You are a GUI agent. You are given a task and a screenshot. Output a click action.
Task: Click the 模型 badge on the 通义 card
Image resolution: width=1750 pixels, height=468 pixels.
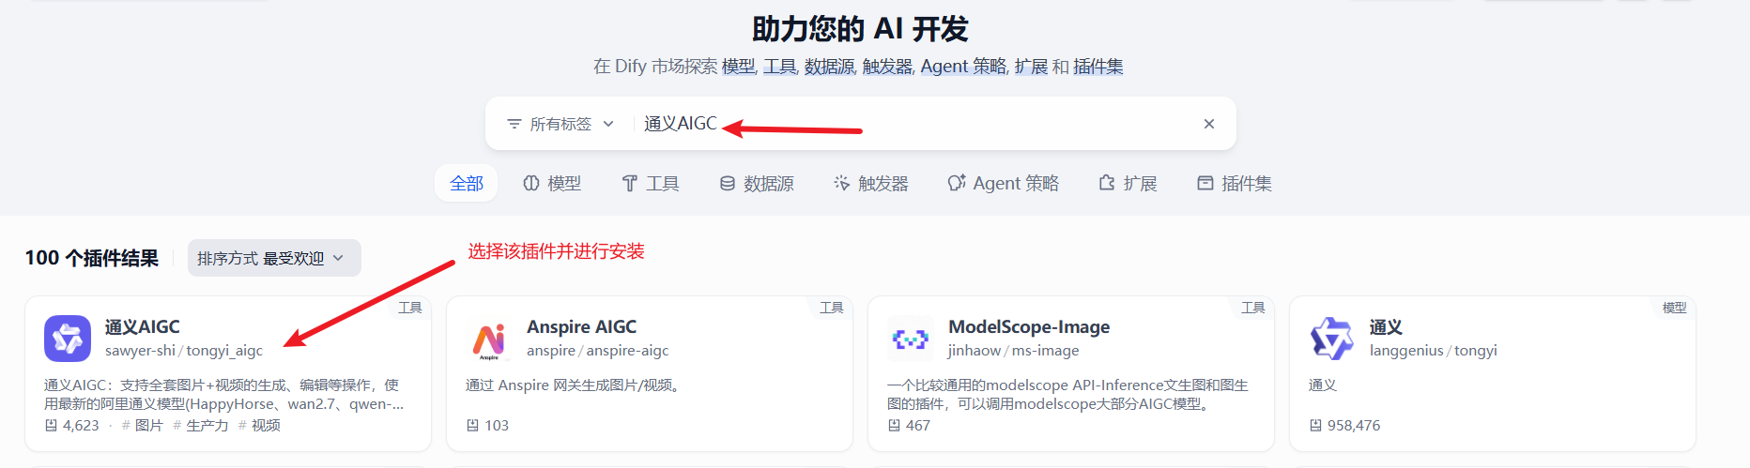1674,308
